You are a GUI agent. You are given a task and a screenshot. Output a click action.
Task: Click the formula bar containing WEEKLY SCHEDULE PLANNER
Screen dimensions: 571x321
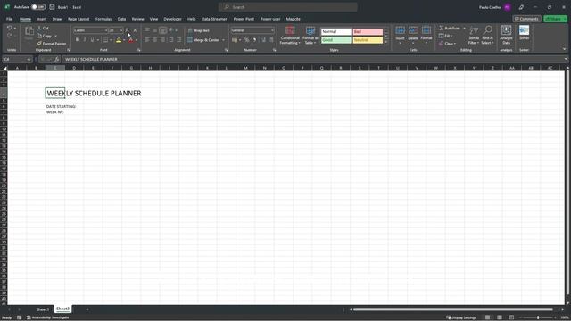point(313,60)
